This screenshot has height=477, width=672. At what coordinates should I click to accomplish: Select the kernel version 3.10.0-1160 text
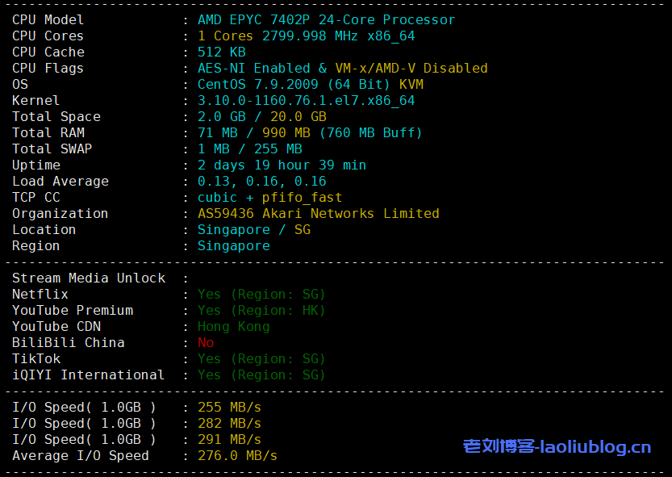(306, 100)
